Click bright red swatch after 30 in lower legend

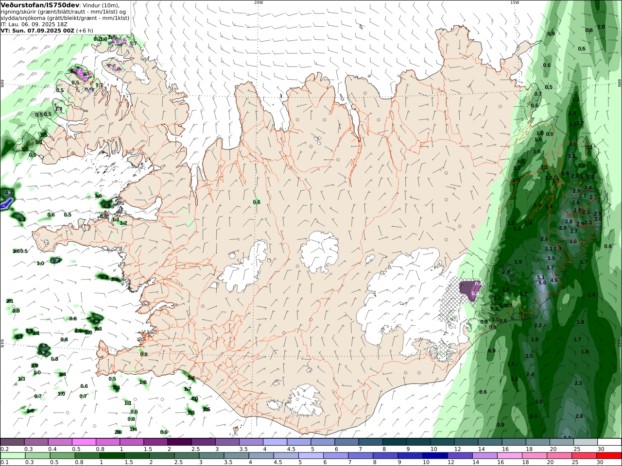[x=608, y=456]
